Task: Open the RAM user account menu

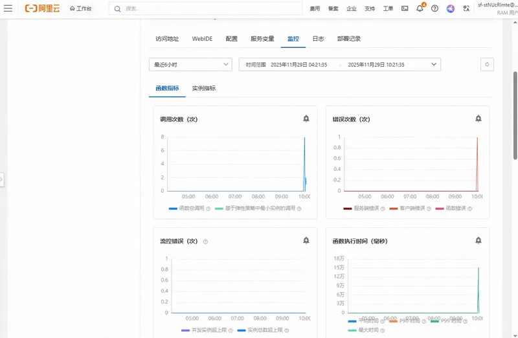Action: click(497, 8)
